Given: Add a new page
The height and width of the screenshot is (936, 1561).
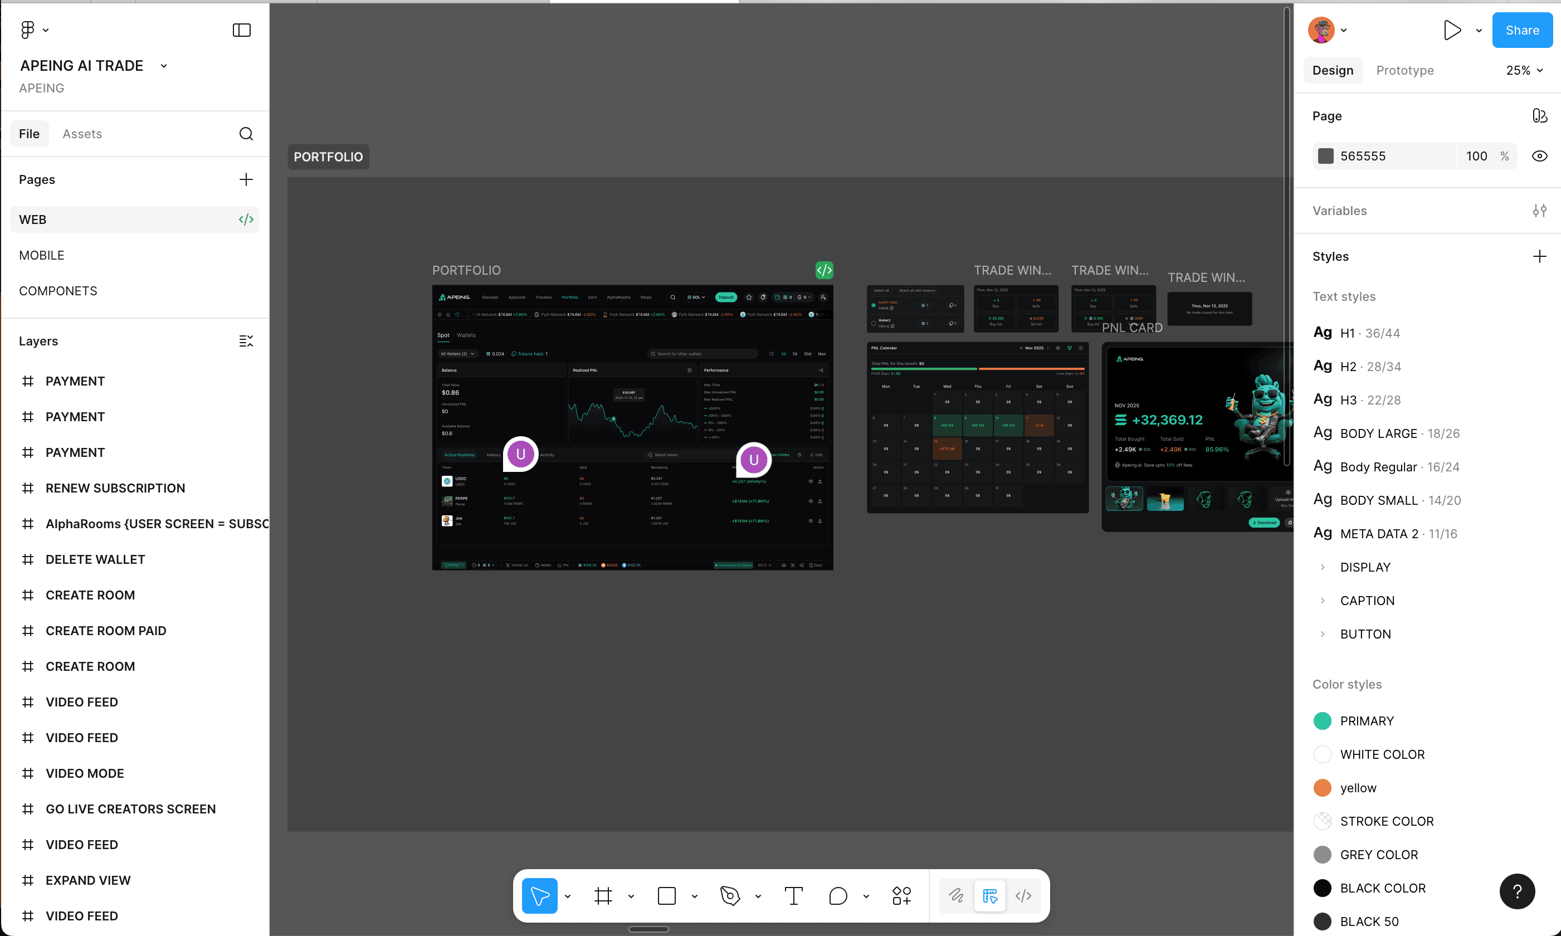Looking at the screenshot, I should coord(246,180).
